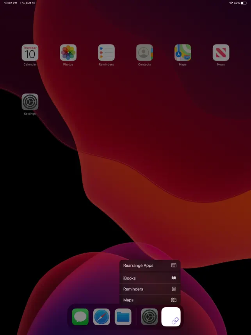Open the Calendar app icon
The image size is (251, 335).
30,53
